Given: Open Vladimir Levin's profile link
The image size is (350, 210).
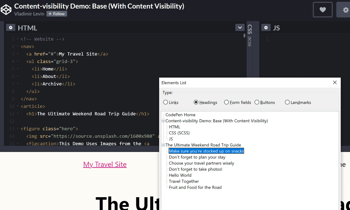Looking at the screenshot, I should click(29, 14).
